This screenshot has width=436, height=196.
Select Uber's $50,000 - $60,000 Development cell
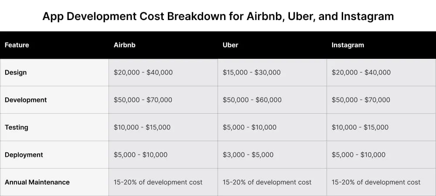click(252, 100)
